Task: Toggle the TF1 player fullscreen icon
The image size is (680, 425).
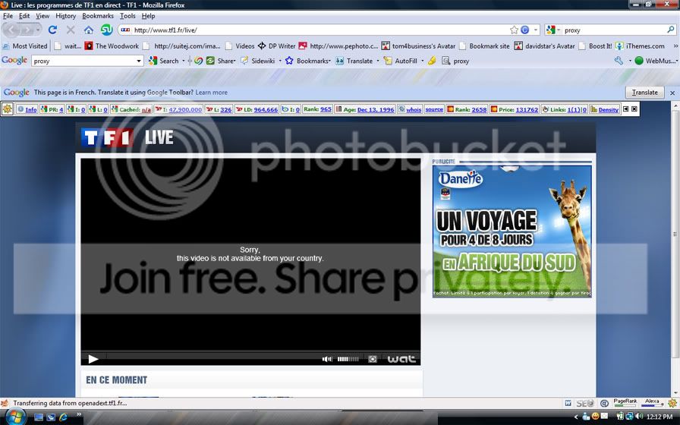Action: (372, 359)
